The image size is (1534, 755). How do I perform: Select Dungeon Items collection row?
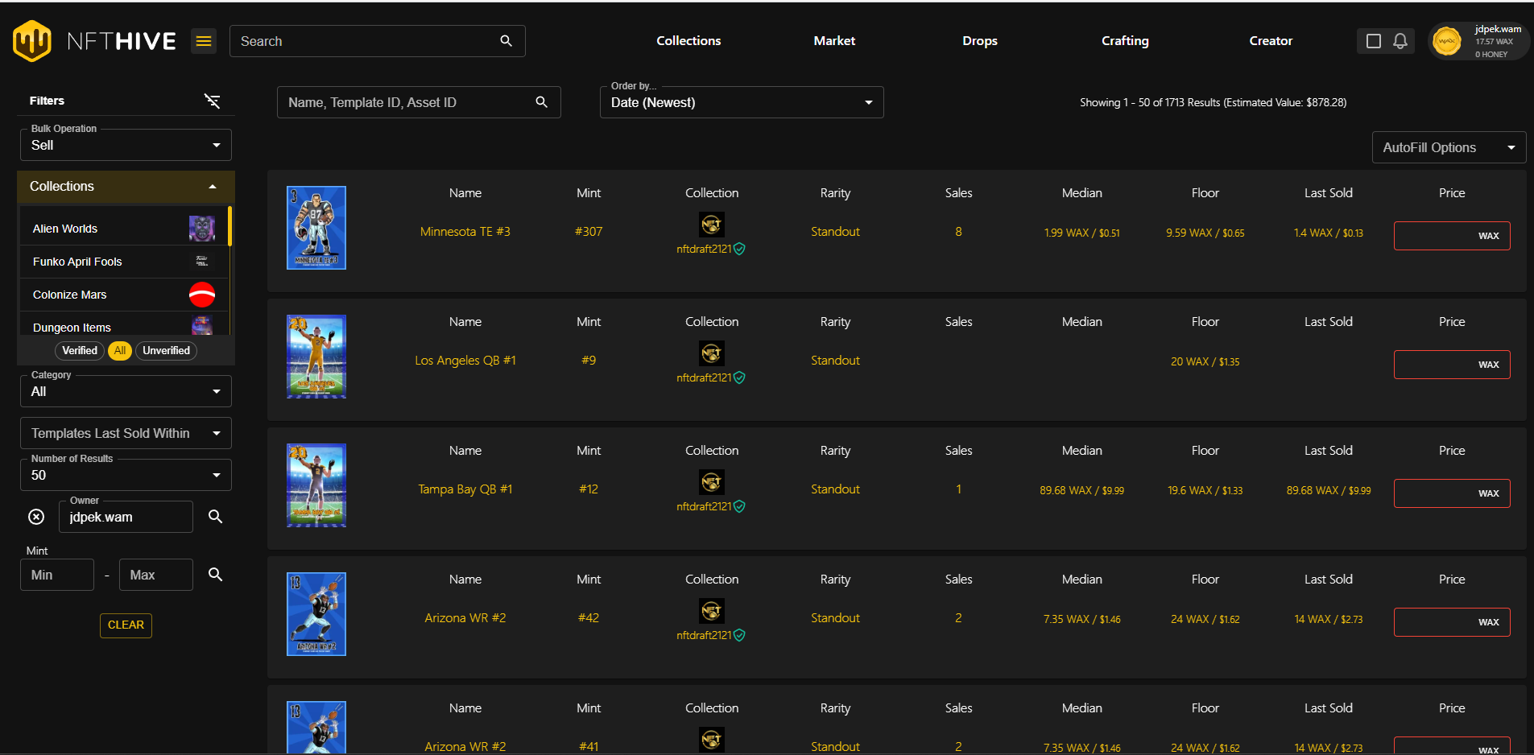click(124, 324)
